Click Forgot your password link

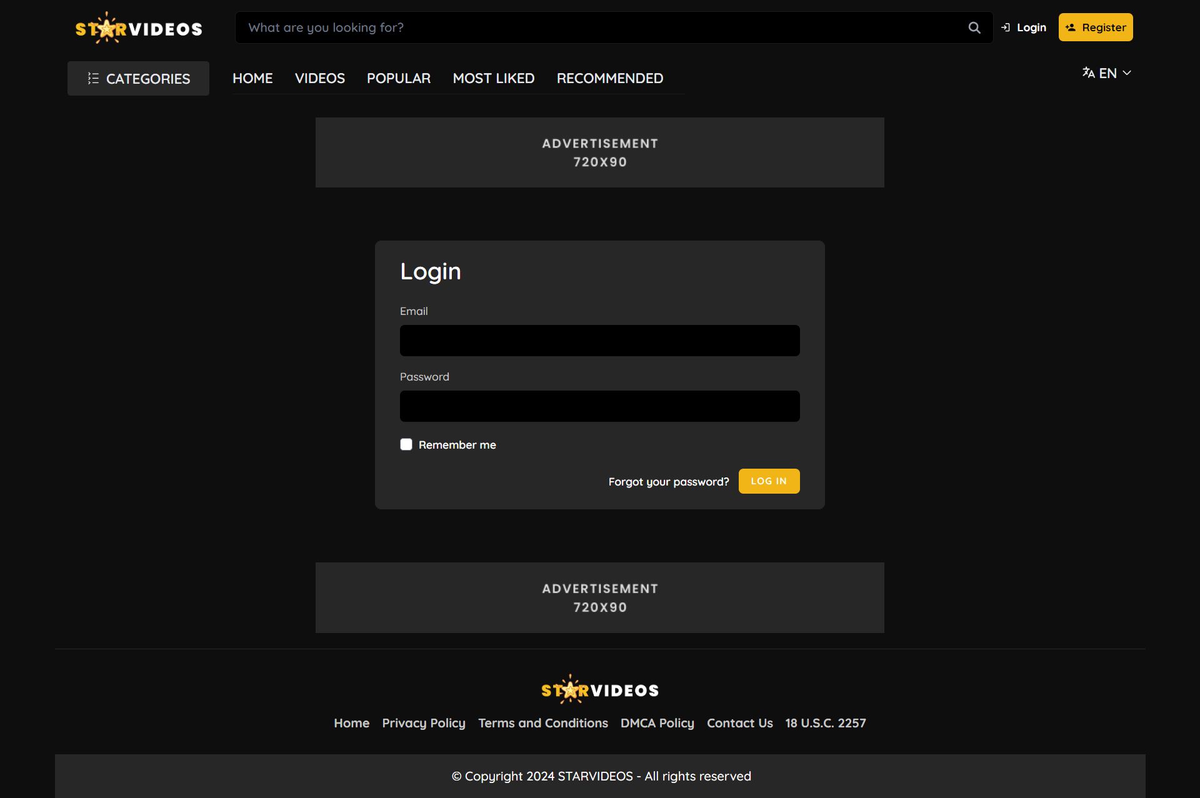tap(668, 482)
